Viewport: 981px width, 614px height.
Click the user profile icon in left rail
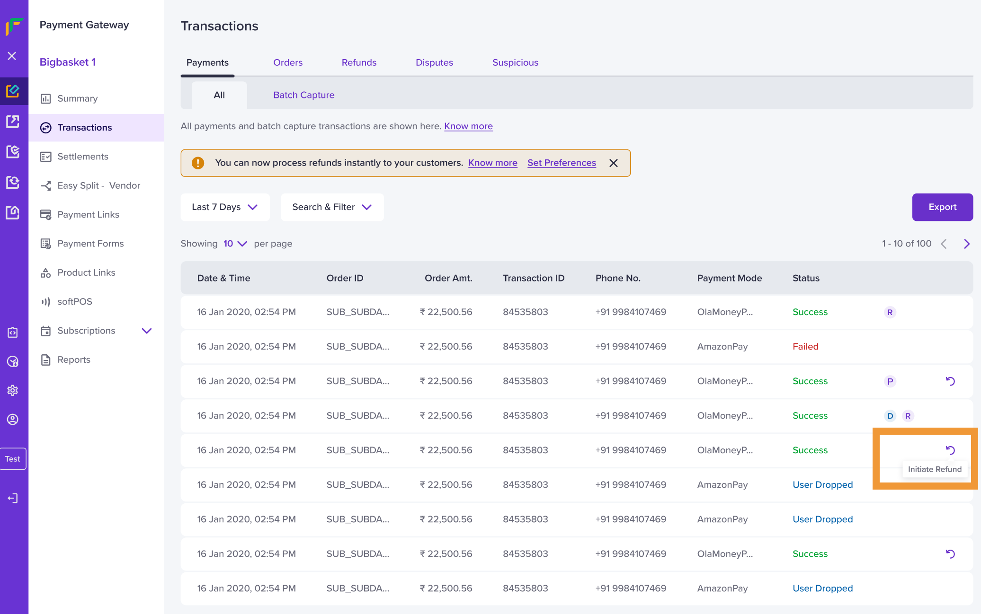point(13,420)
